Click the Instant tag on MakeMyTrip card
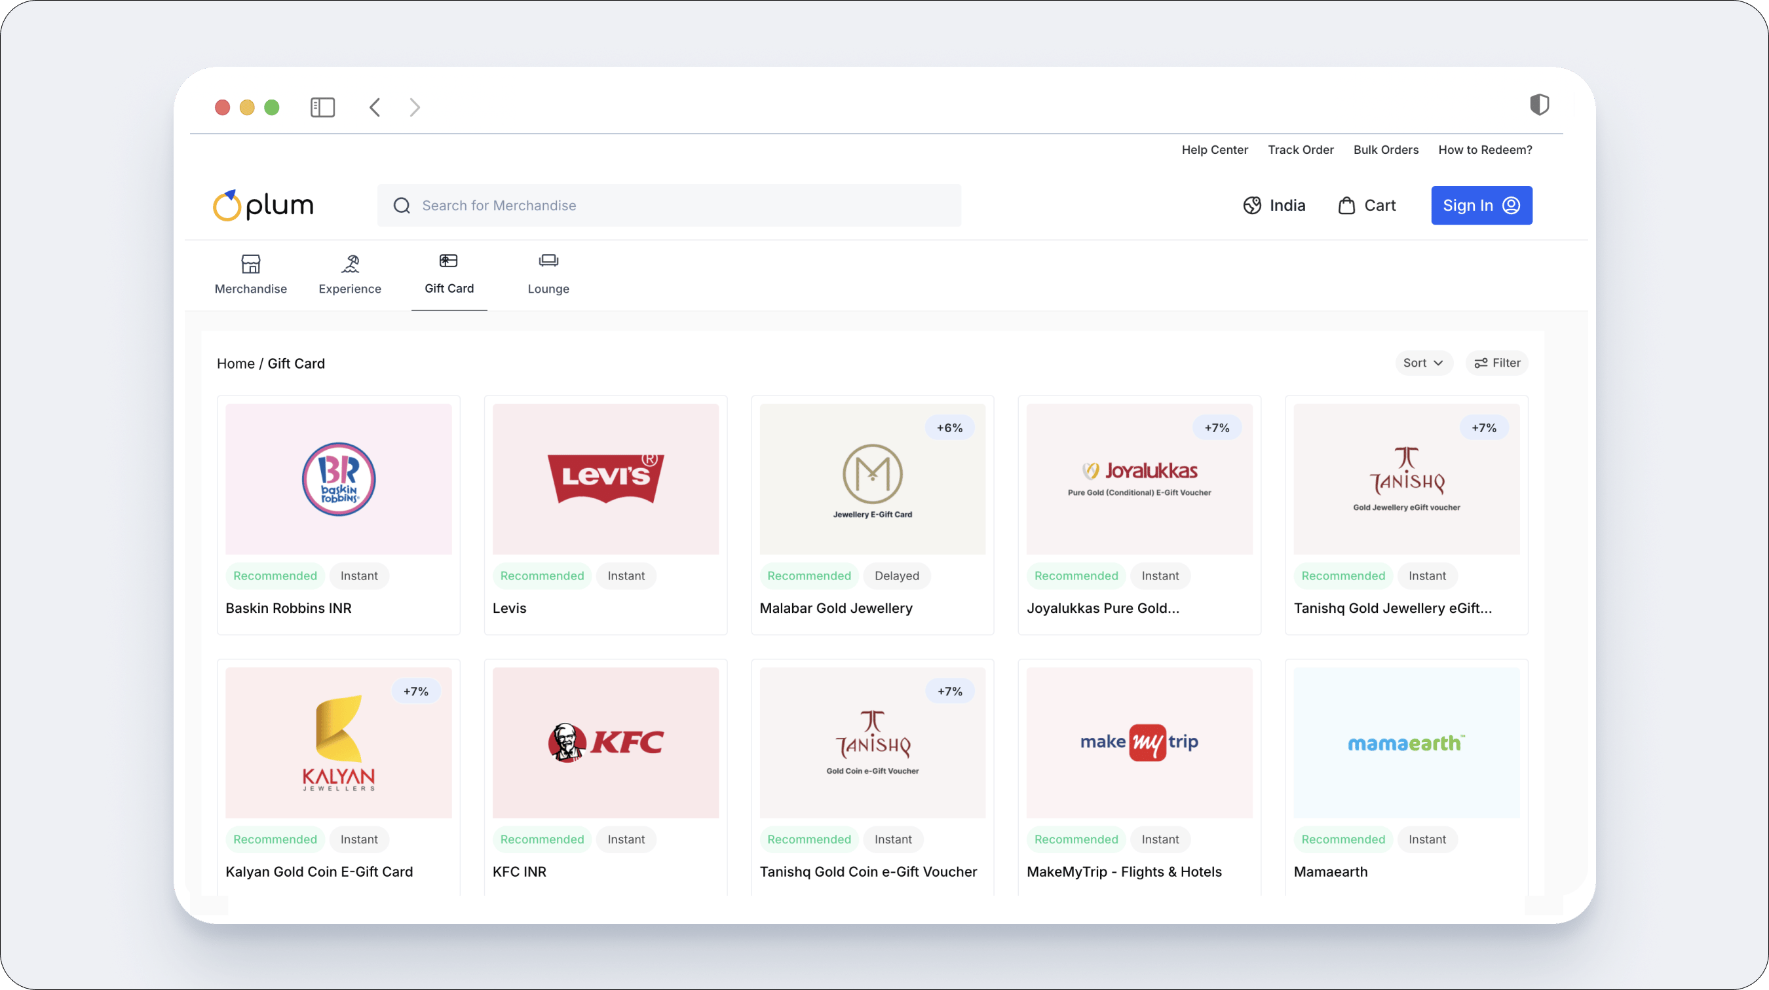The height and width of the screenshot is (990, 1769). [1160, 839]
